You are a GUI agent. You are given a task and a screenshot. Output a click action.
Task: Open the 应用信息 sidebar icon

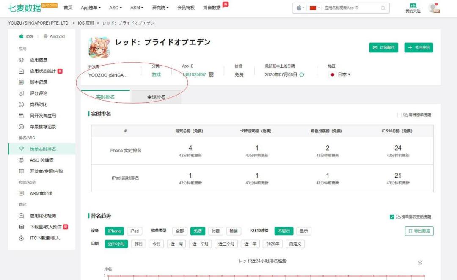coord(21,60)
